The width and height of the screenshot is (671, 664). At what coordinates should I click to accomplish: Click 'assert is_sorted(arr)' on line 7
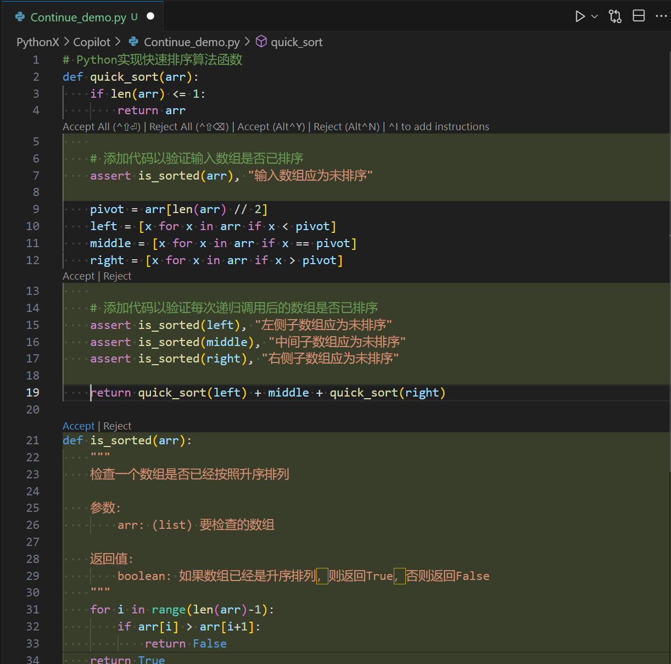pyautogui.click(x=232, y=176)
